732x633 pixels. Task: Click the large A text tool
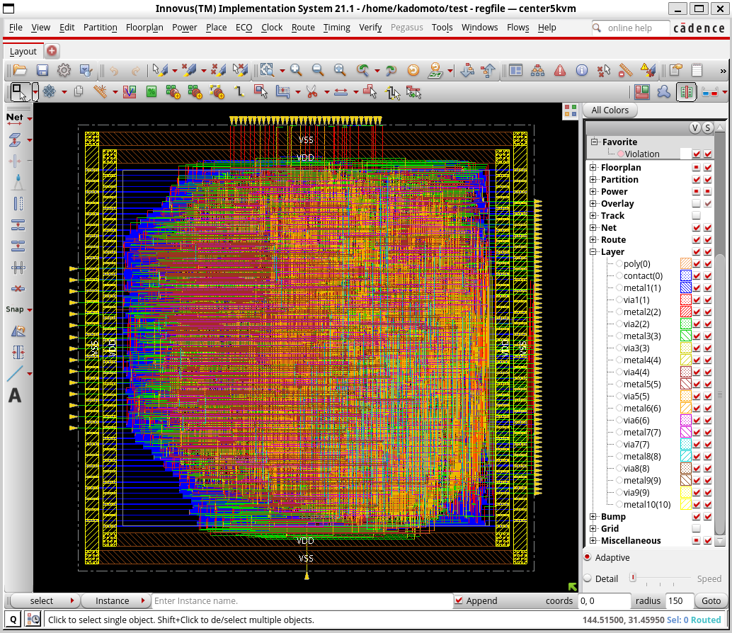[15, 395]
